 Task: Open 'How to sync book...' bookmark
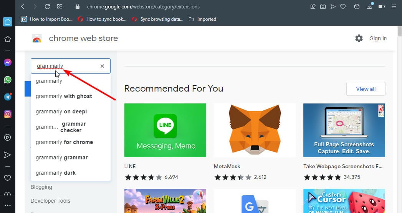click(x=102, y=19)
